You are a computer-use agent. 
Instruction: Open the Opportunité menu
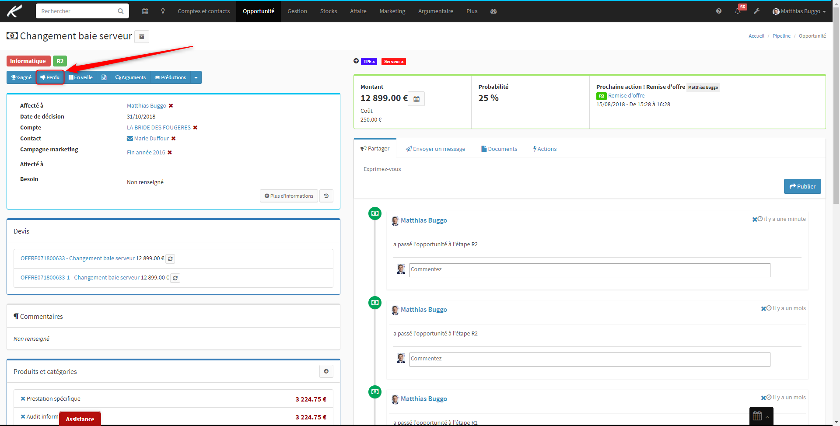[259, 11]
